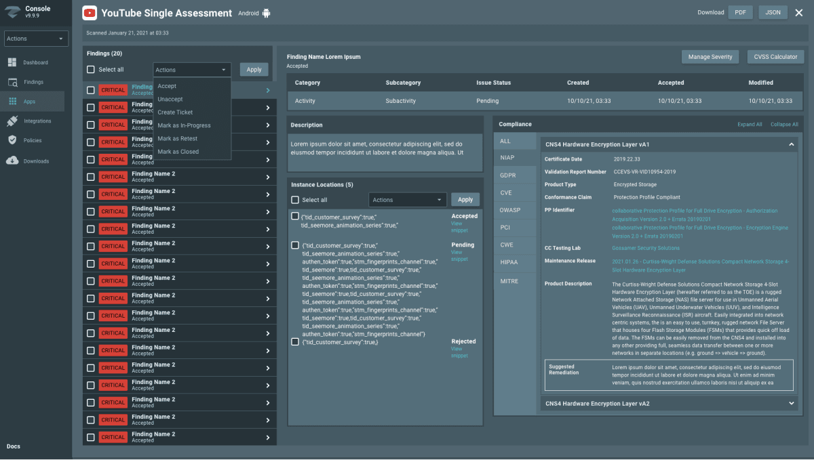The width and height of the screenshot is (814, 460).
Task: Select the checkbox for the Rejected instance location
Action: (294, 341)
